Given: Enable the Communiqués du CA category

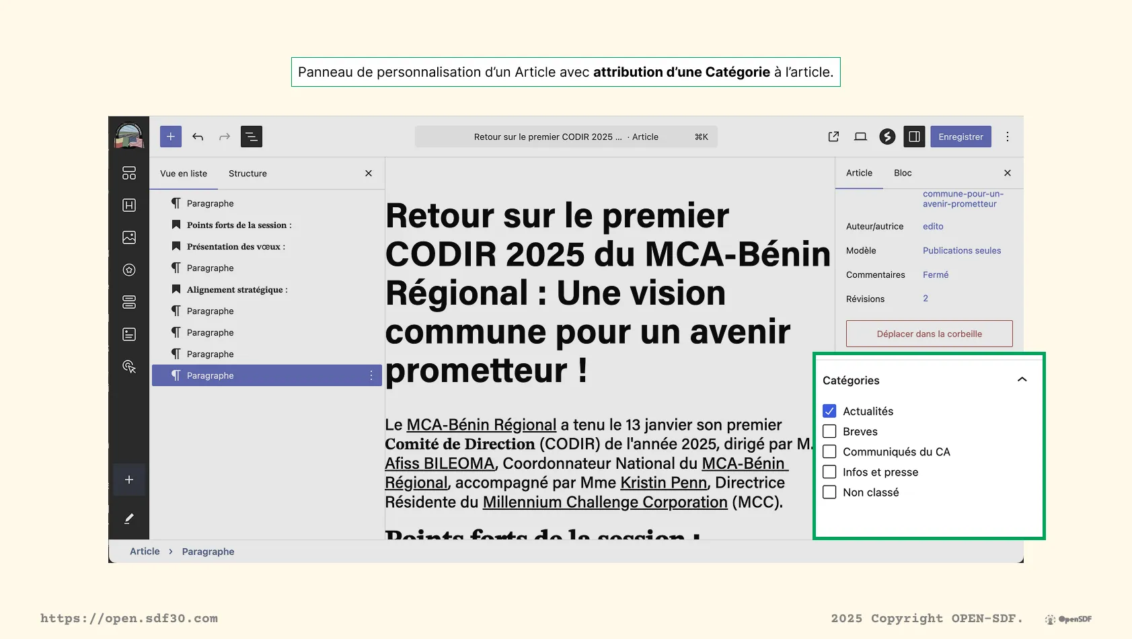Looking at the screenshot, I should [x=829, y=451].
